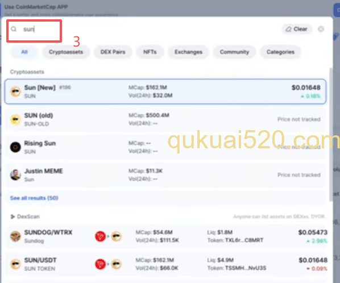This screenshot has height=283, width=340.
Task: Open the Sun [New] result name
Action: point(40,88)
